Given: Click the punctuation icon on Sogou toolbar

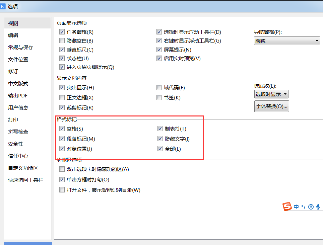Looking at the screenshot, I should pos(304,207).
